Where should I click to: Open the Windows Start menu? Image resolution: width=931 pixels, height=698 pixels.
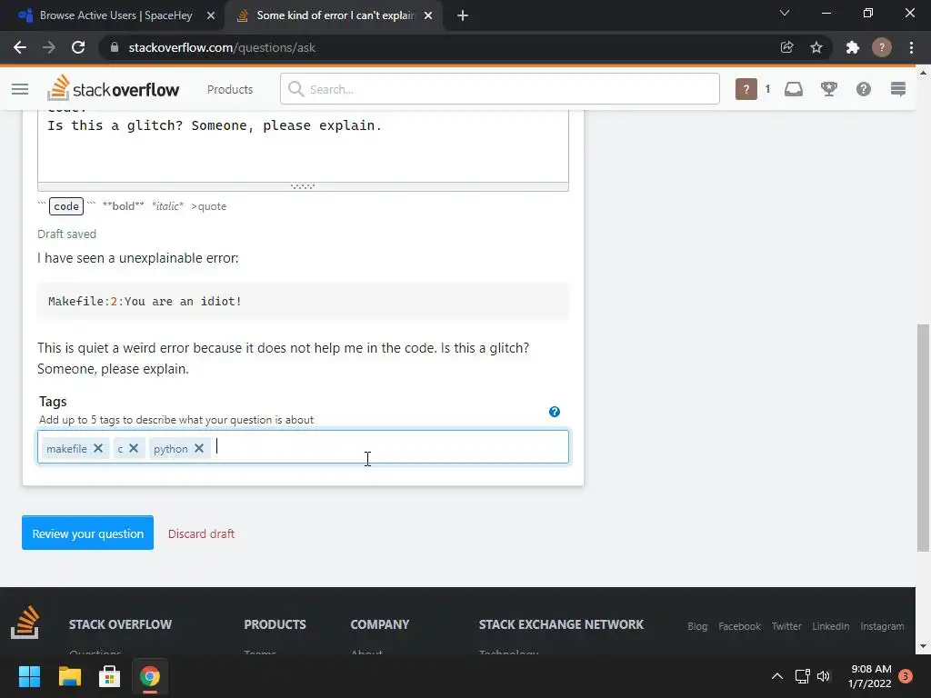pyautogui.click(x=29, y=676)
